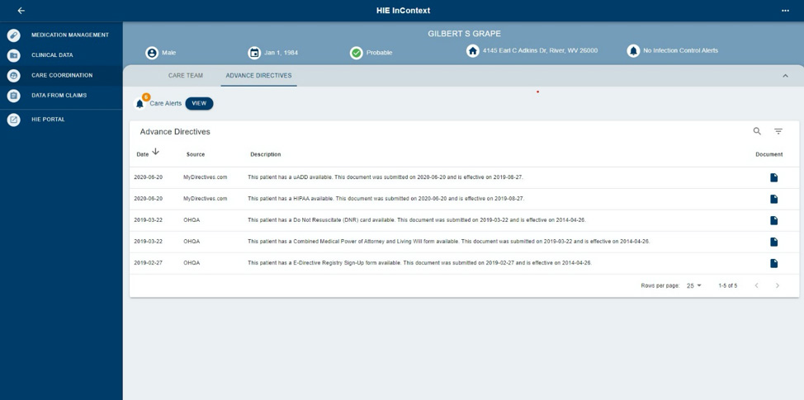Viewport: 804px width, 400px height.
Task: Click the Jan 1, 1984 birth date
Action: click(x=281, y=53)
